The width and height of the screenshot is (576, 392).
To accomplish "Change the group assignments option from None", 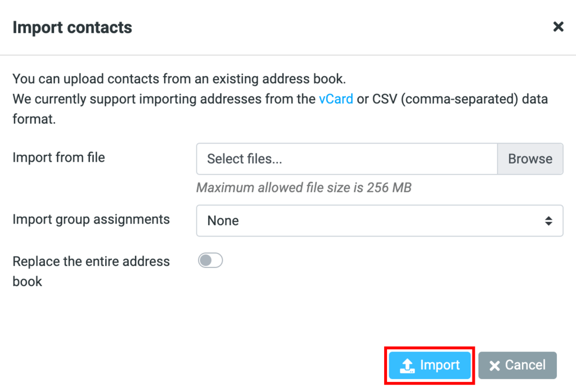I will click(380, 221).
